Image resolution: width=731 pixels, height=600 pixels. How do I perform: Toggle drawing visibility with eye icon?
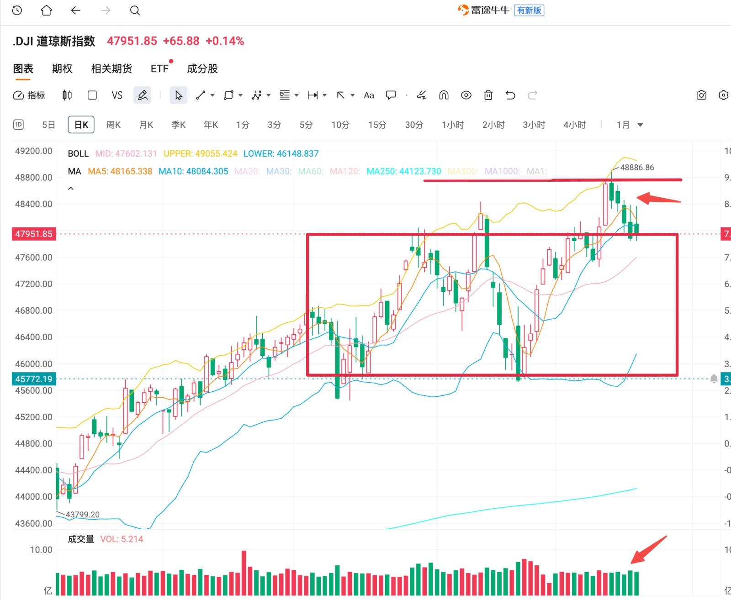pos(466,95)
